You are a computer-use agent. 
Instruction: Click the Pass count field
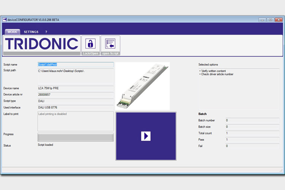click(252, 139)
